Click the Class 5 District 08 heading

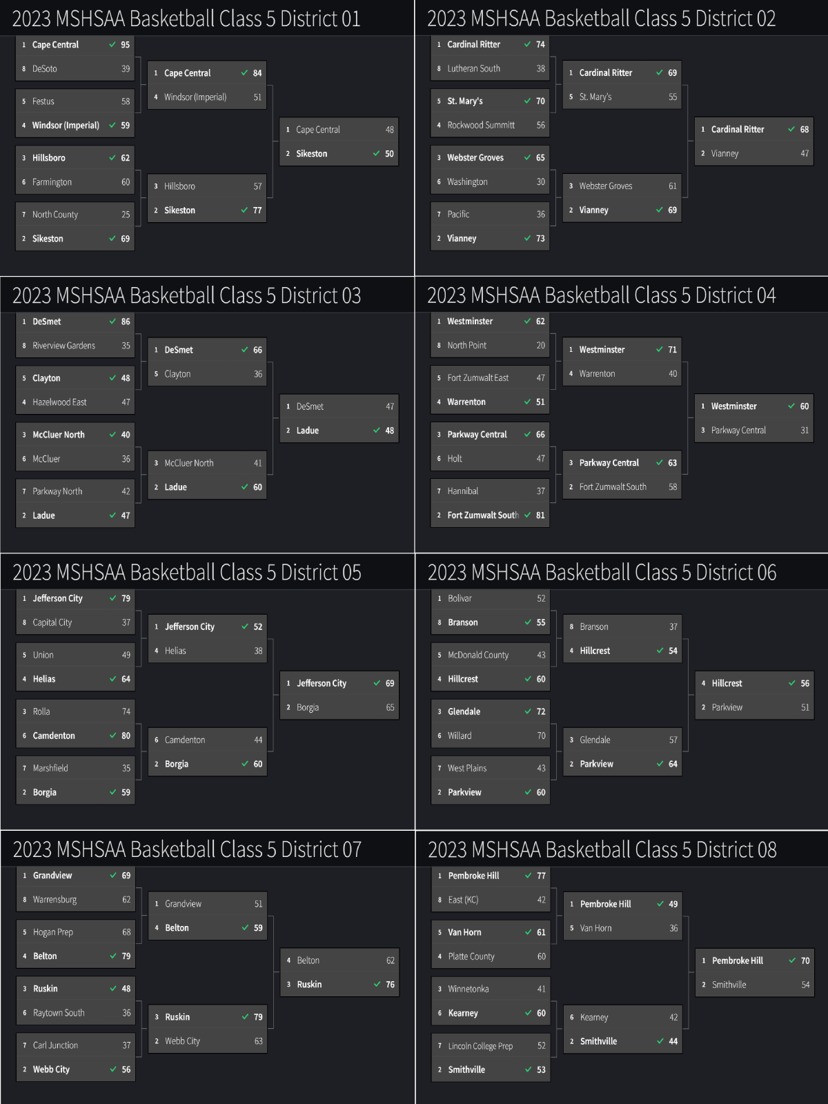[602, 850]
